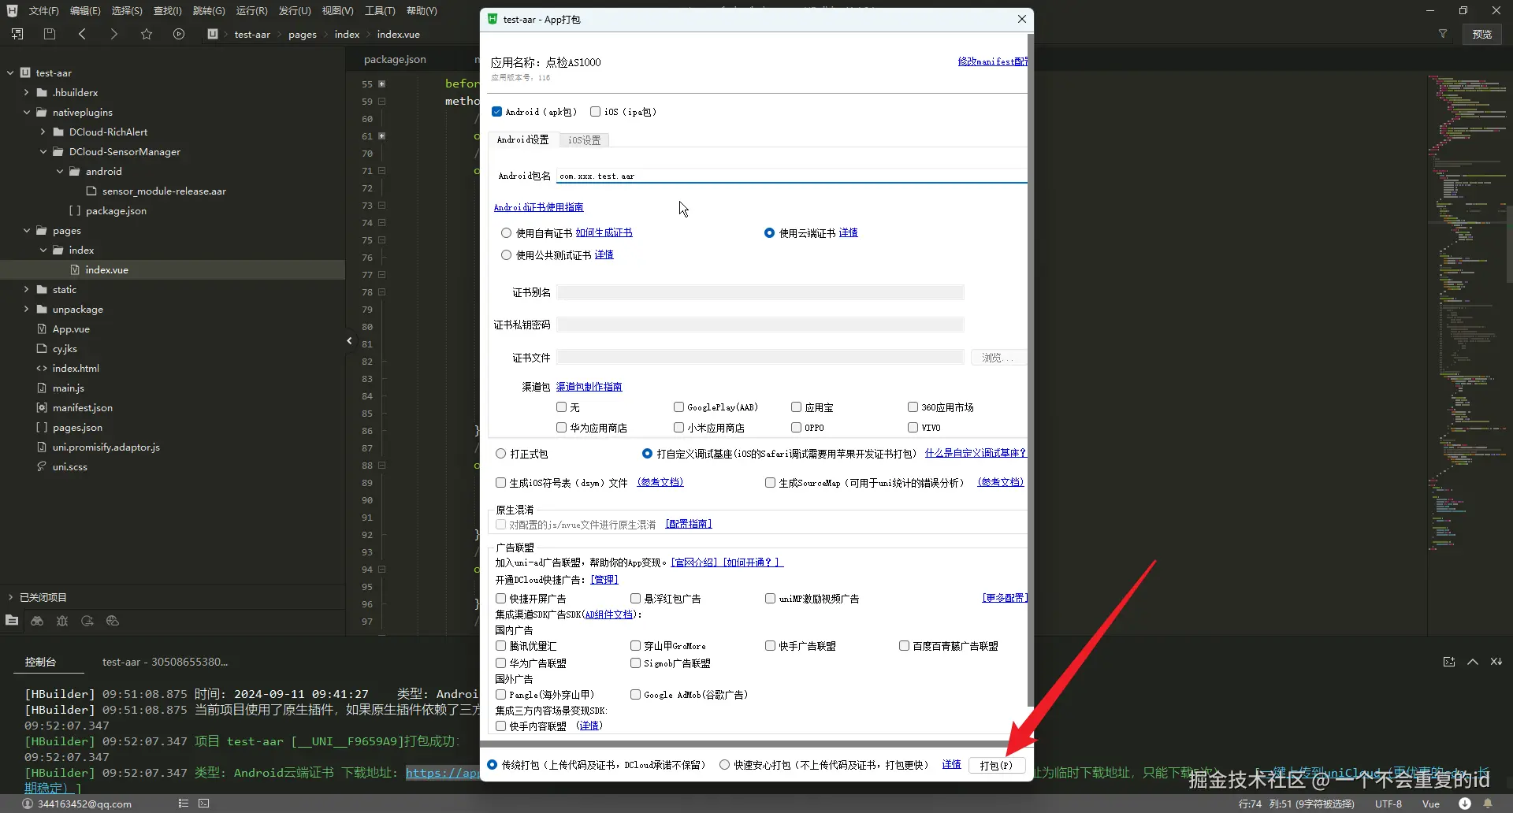Open the 文件(F) menu
Image resolution: width=1513 pixels, height=813 pixels.
coord(44,10)
